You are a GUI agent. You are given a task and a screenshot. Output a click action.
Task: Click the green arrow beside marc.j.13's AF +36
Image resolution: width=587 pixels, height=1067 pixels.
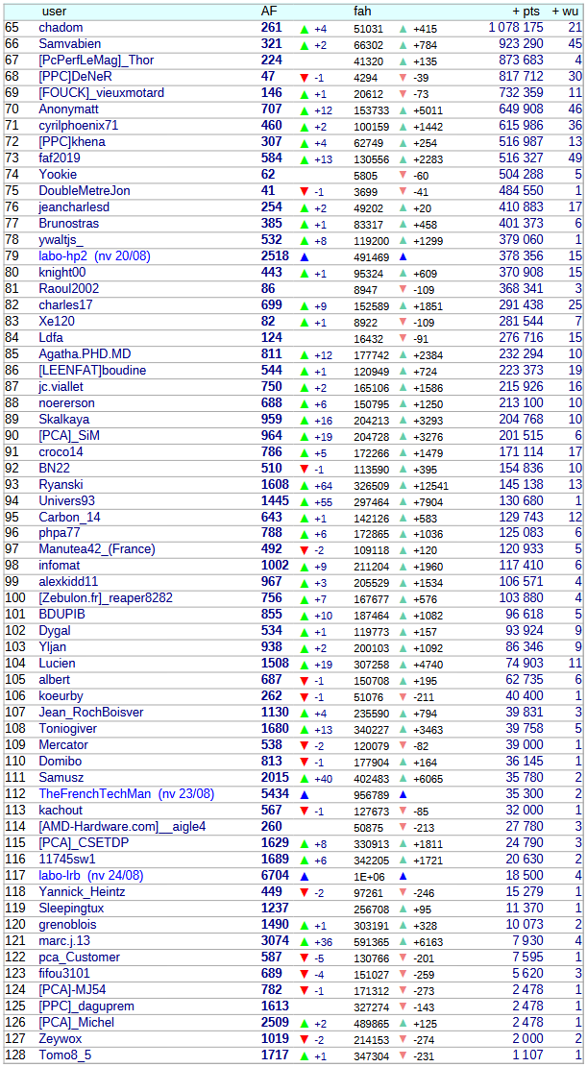305,941
